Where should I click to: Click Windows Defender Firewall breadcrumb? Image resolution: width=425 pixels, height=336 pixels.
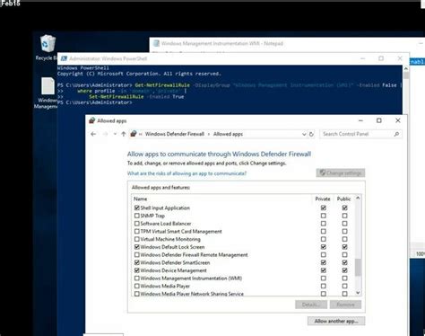pyautogui.click(x=175, y=134)
